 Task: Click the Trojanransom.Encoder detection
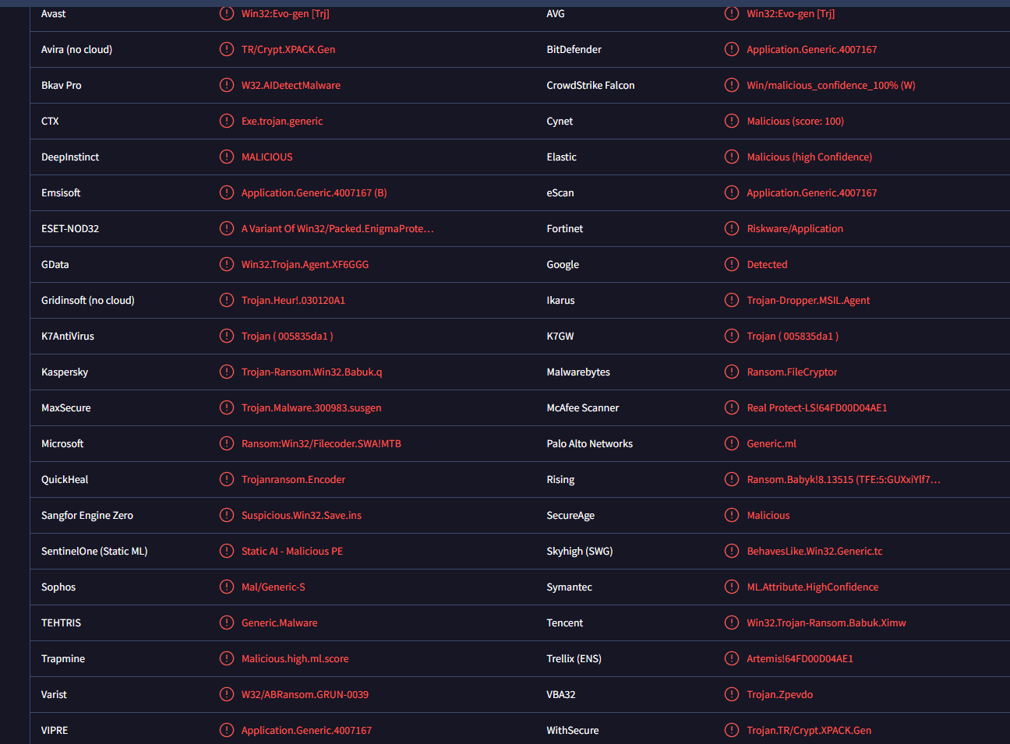(293, 479)
